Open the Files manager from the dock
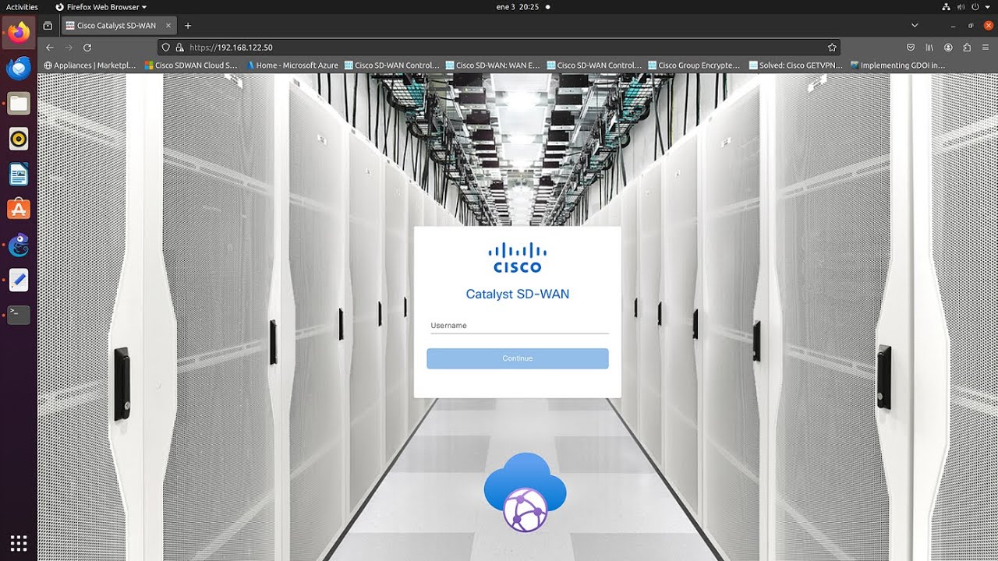Viewport: 998px width, 561px height. [x=19, y=104]
